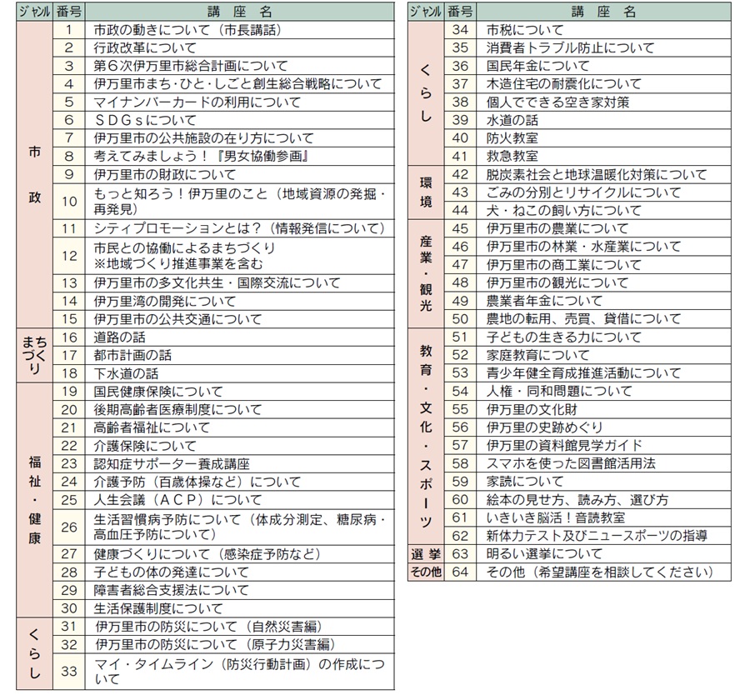
Task: Select 水道の話
Action: coord(512,120)
